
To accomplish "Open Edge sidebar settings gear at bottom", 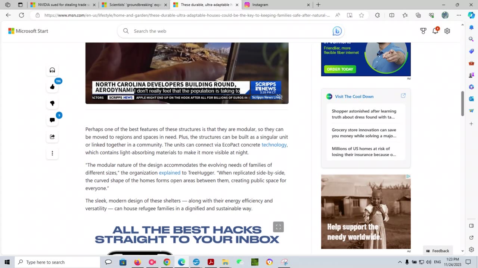I will tap(471, 250).
